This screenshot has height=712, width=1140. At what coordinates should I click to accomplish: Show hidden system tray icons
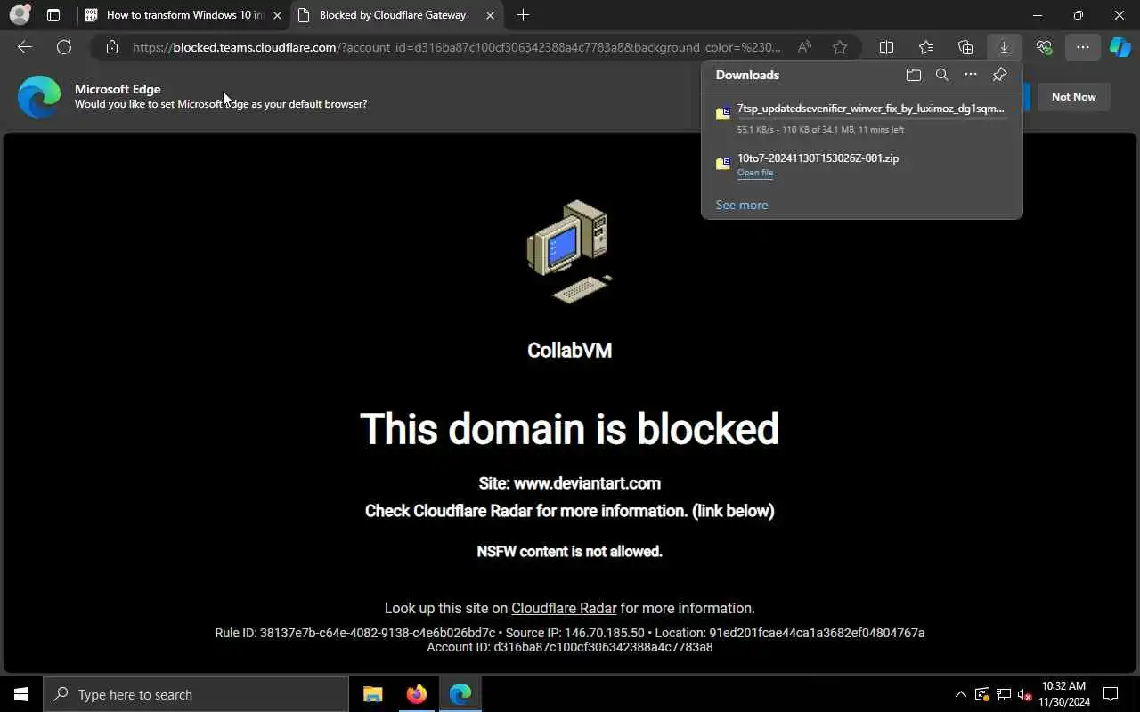tap(960, 694)
